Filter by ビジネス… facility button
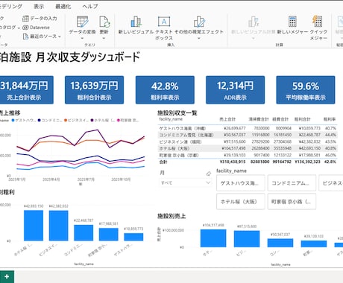 tap(331, 183)
